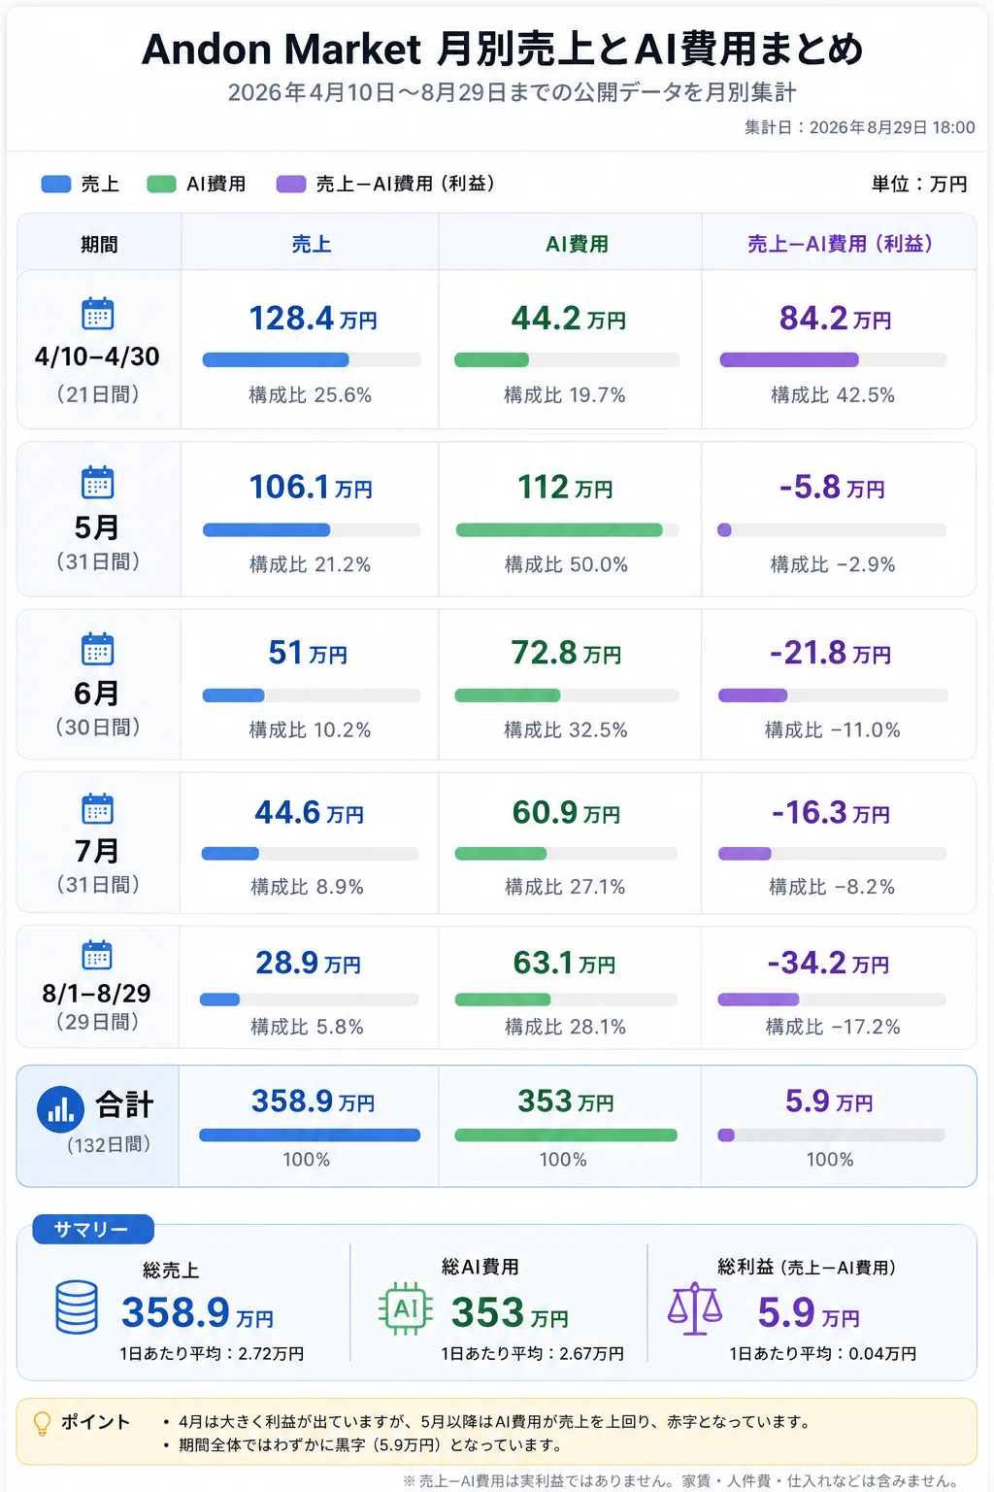Click the blue bar under 128.4 万円
This screenshot has width=994, height=1492.
click(x=276, y=359)
